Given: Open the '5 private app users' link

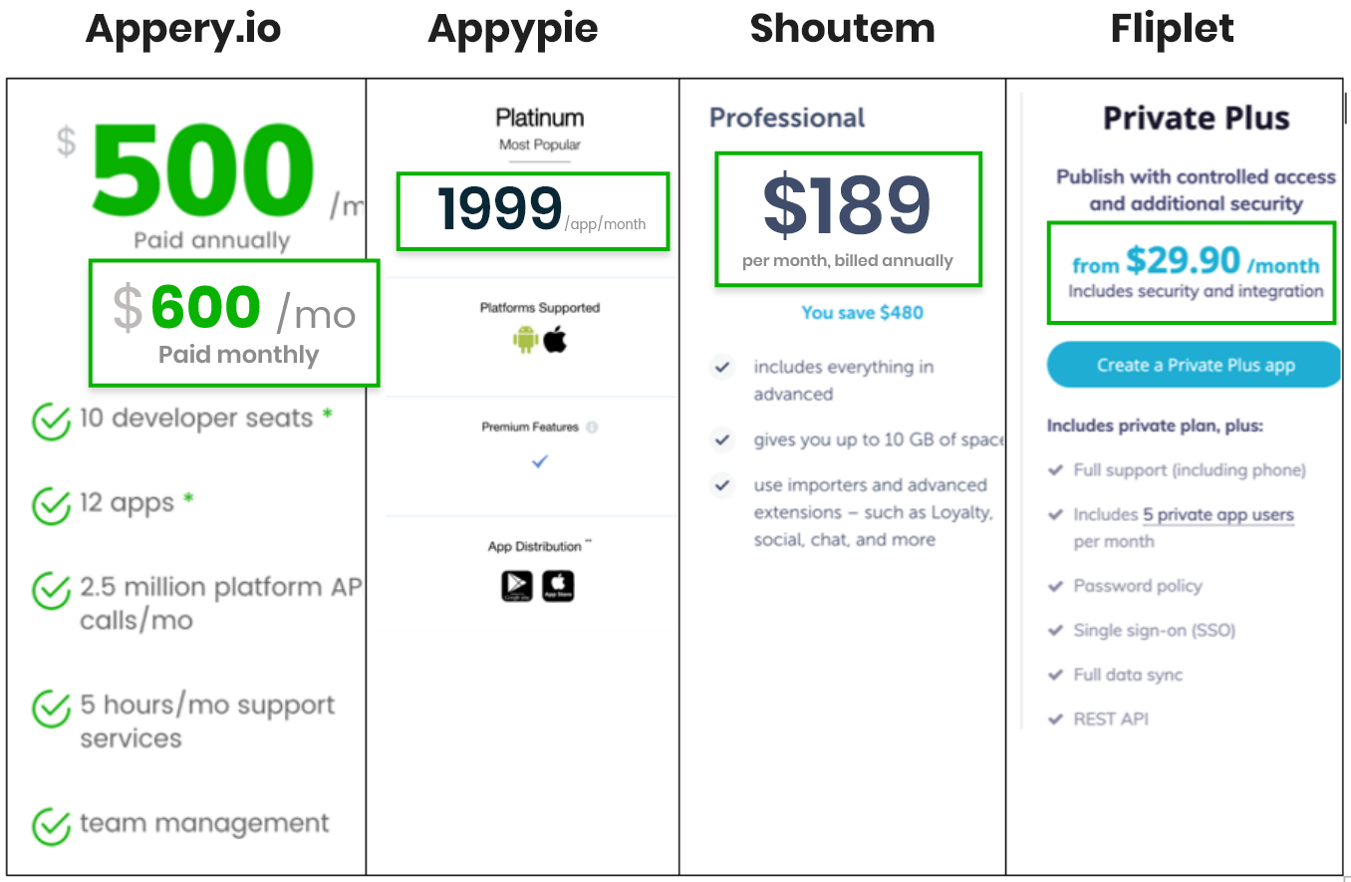Looking at the screenshot, I should (1217, 515).
